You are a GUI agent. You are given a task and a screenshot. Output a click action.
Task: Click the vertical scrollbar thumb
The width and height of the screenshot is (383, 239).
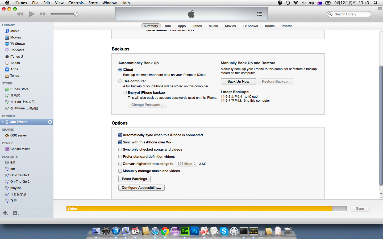pos(381,125)
